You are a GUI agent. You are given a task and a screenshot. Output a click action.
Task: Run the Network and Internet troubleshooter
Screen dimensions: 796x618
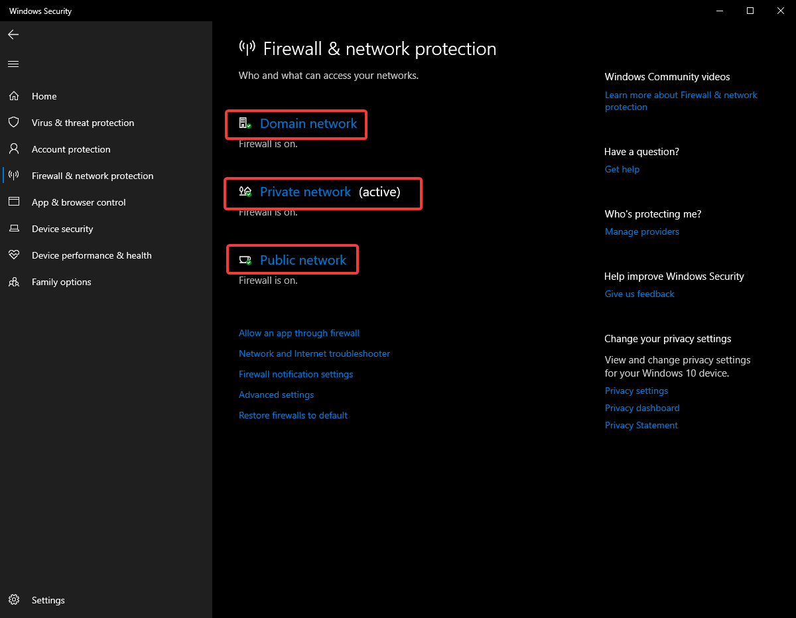(314, 353)
